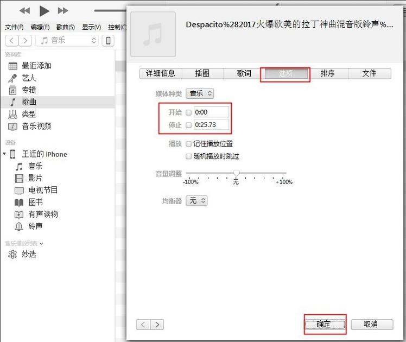Image resolution: width=406 pixels, height=342 pixels.
Task: Check 记住播放位置
Action: [x=188, y=144]
